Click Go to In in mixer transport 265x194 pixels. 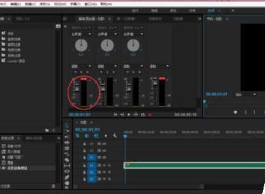(x=115, y=114)
